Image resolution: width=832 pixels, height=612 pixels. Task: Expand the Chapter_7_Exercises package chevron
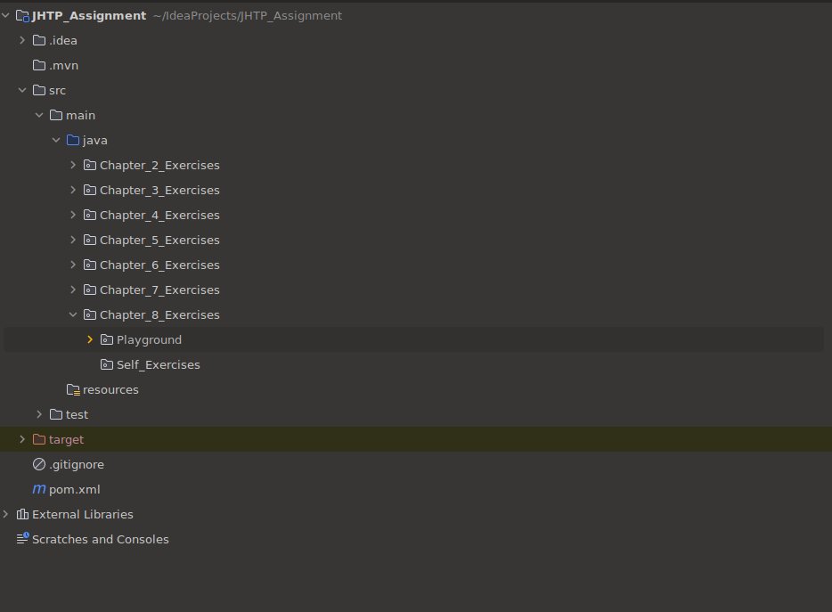coord(73,290)
